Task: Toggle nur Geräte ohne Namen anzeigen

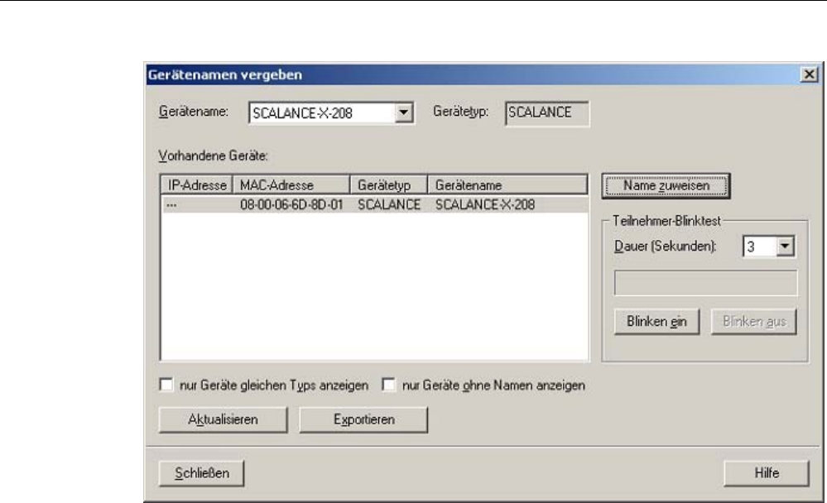Action: tap(389, 385)
